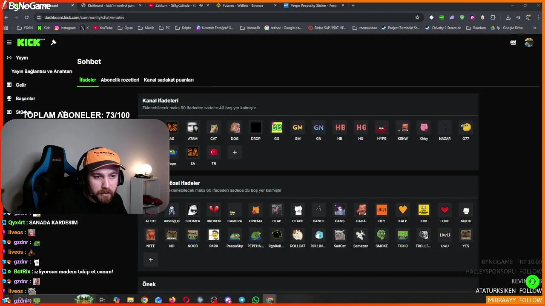Open the Oyun bookmarks folder
545x306 pixels.
click(x=125, y=28)
